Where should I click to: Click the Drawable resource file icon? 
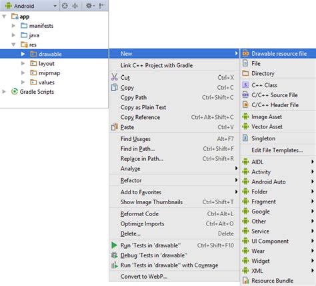(245, 54)
